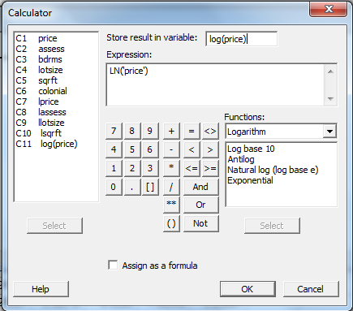Screen dimensions: 353x311
Task: Click the Cancel button
Action: pos(311,289)
